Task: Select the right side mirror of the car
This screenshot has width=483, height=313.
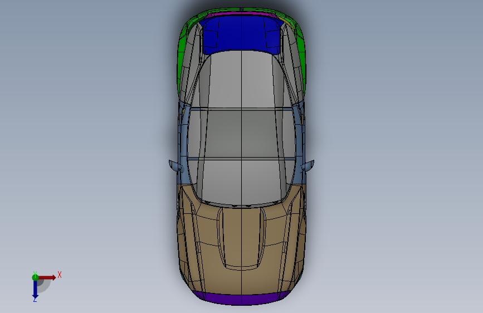Action: pos(307,166)
